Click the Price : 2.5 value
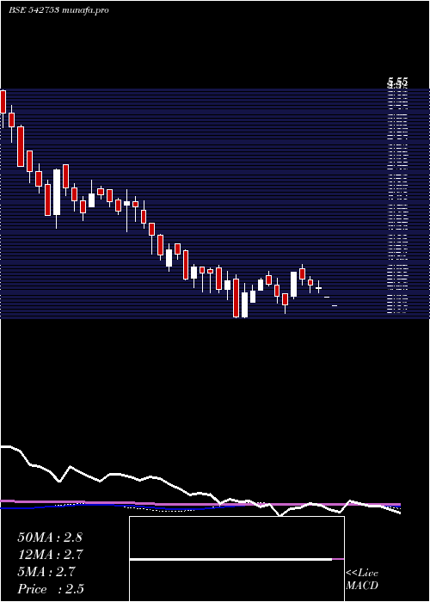The width and height of the screenshot is (430, 602). (x=51, y=589)
